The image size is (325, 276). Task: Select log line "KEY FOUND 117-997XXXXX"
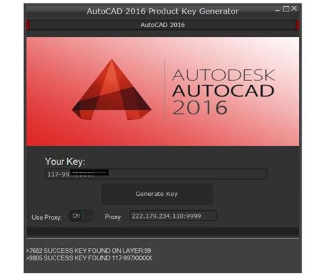(x=89, y=258)
